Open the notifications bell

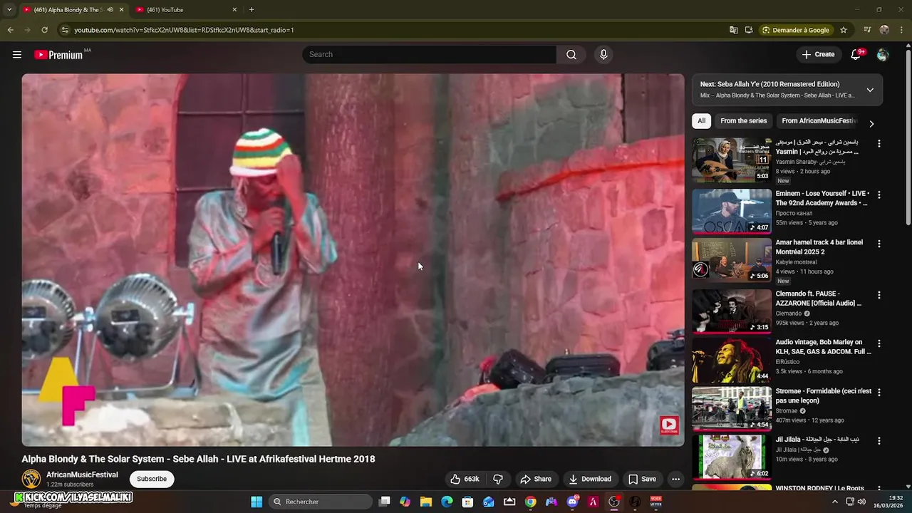(x=856, y=55)
